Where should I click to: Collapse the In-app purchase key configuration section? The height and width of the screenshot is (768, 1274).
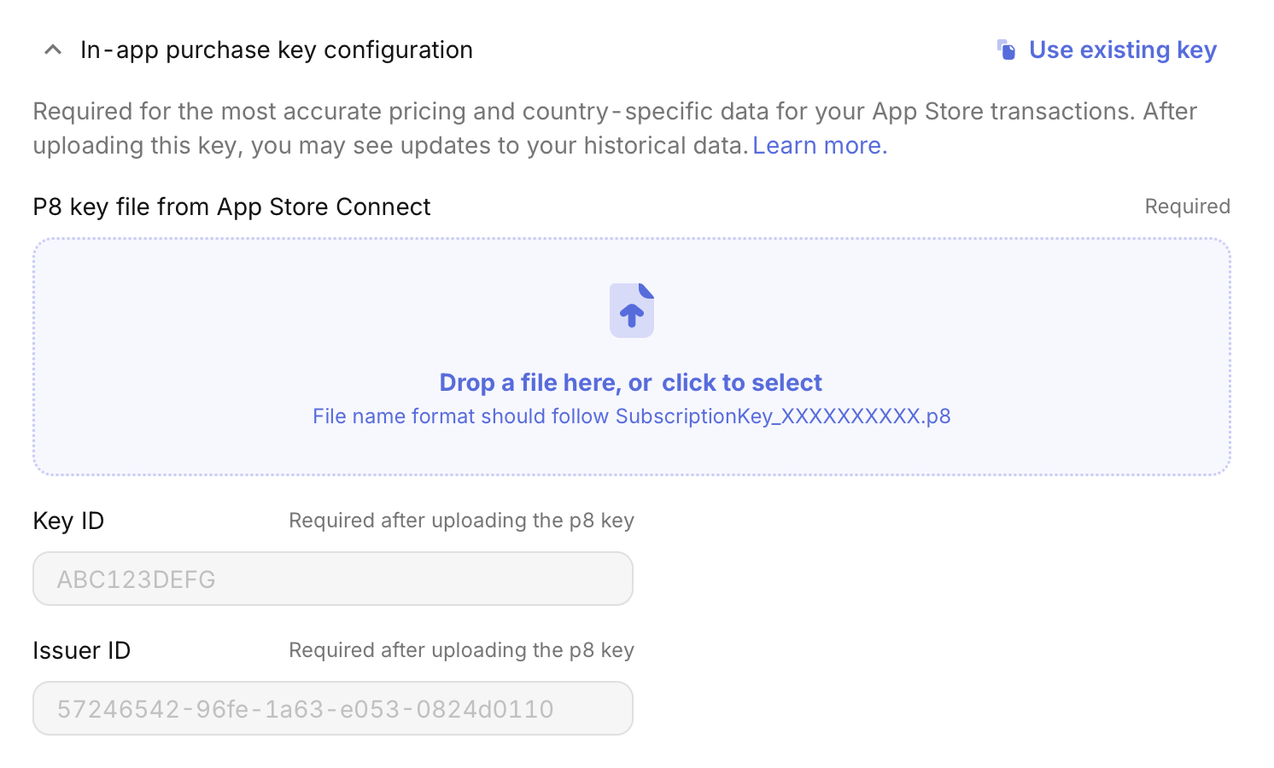(x=52, y=49)
